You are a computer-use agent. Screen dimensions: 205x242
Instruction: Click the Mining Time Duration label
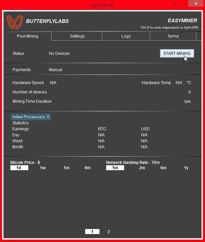point(32,101)
